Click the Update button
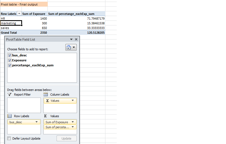The image size is (226, 144). (x=67, y=138)
